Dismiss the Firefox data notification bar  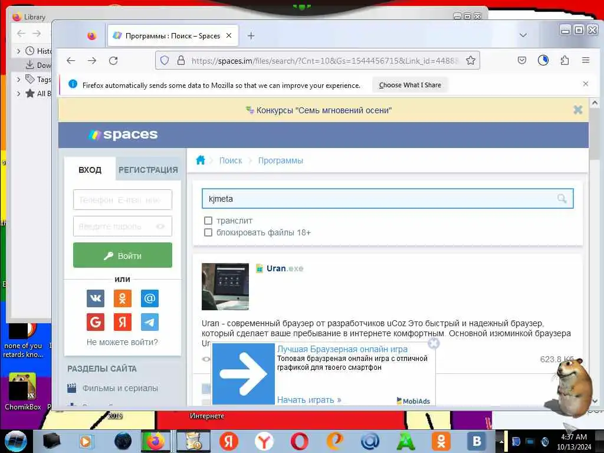586,84
